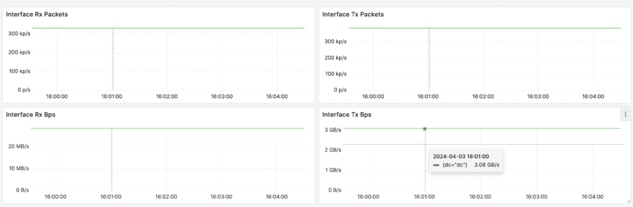Click the Interface Tx Bps panel title
Screen dimensions: 633x207
pyautogui.click(x=347, y=114)
